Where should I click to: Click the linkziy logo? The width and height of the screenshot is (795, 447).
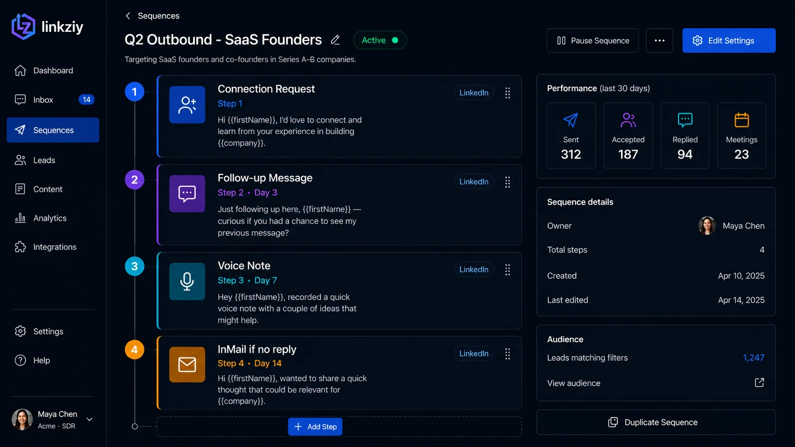click(x=48, y=27)
